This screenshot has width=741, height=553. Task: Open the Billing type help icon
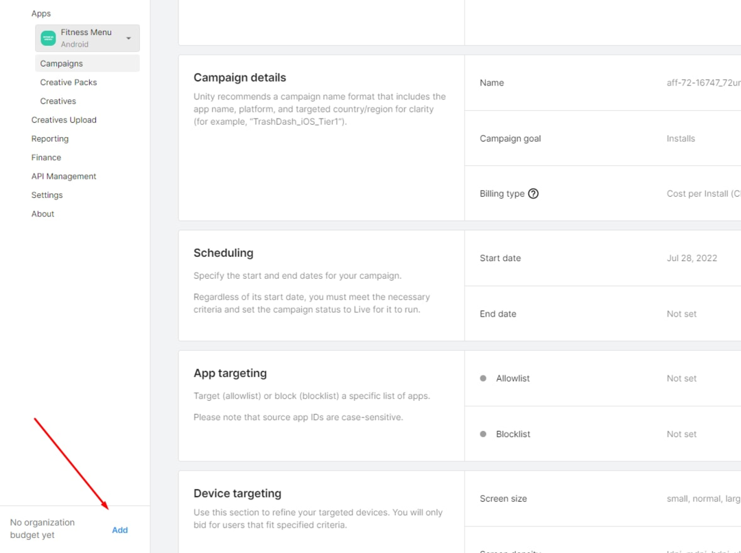tap(533, 194)
